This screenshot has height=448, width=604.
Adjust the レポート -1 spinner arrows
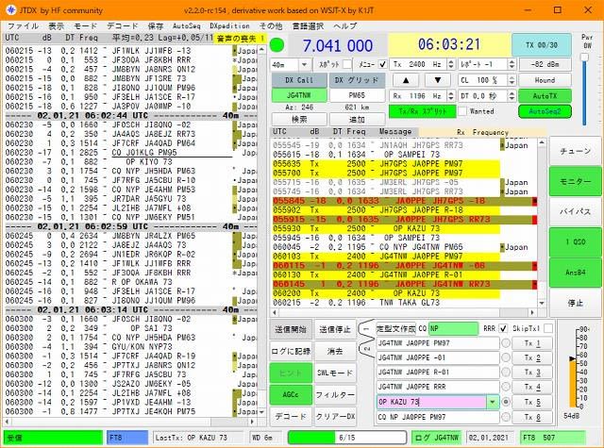pyautogui.click(x=512, y=64)
